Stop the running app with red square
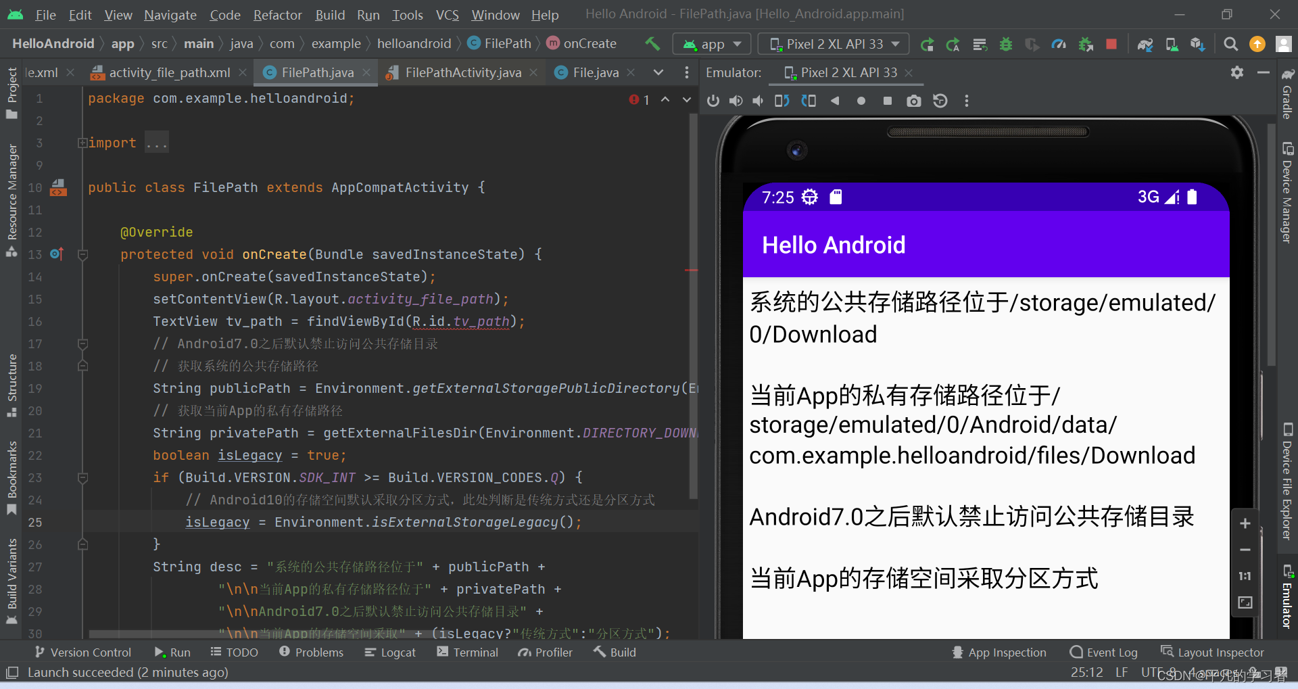This screenshot has height=689, width=1298. [1111, 43]
